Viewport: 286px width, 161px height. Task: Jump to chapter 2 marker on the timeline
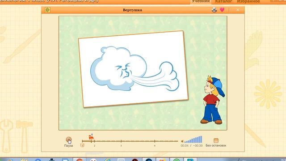[94, 146]
